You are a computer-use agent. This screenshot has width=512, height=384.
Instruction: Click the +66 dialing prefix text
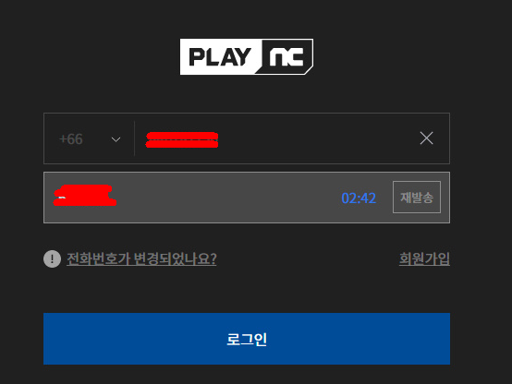71,139
